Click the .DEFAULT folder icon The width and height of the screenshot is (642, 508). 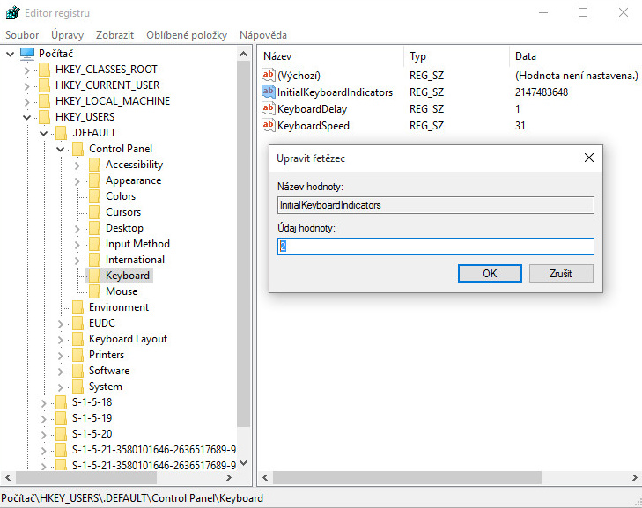[x=61, y=133]
